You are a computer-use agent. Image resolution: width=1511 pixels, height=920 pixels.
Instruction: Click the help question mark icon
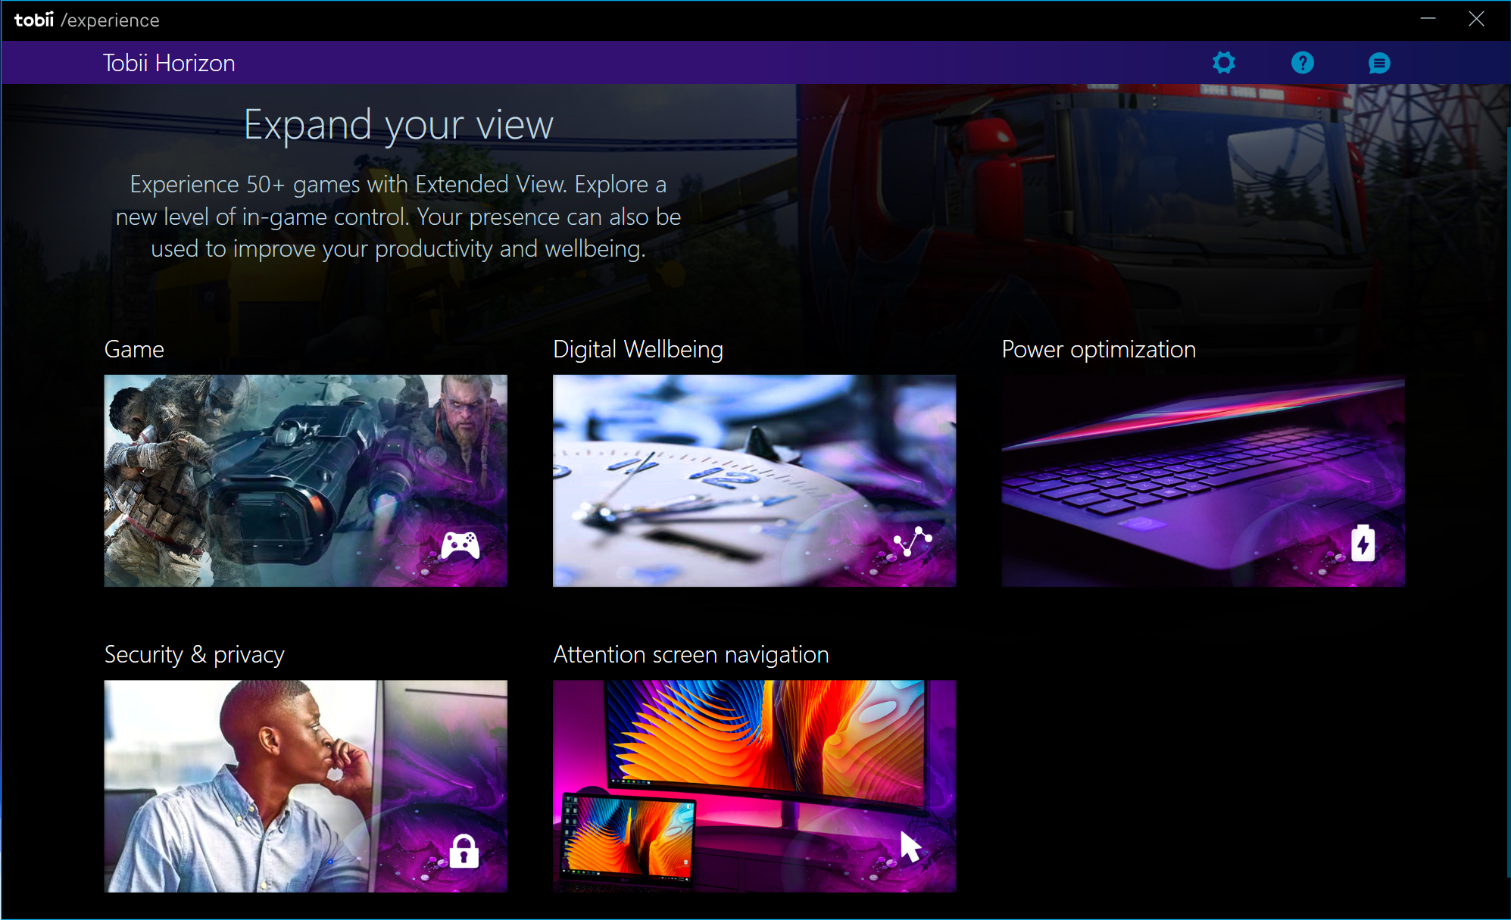(x=1302, y=63)
